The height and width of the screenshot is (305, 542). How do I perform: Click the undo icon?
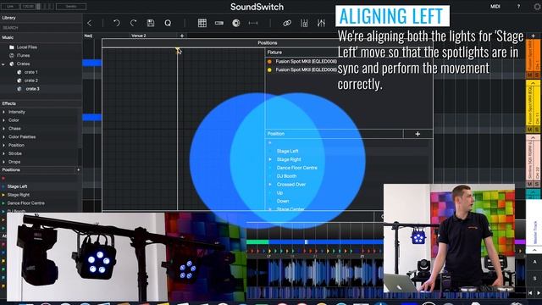pyautogui.click(x=117, y=23)
